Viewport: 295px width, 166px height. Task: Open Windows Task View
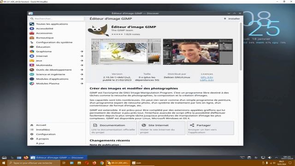coord(64,163)
